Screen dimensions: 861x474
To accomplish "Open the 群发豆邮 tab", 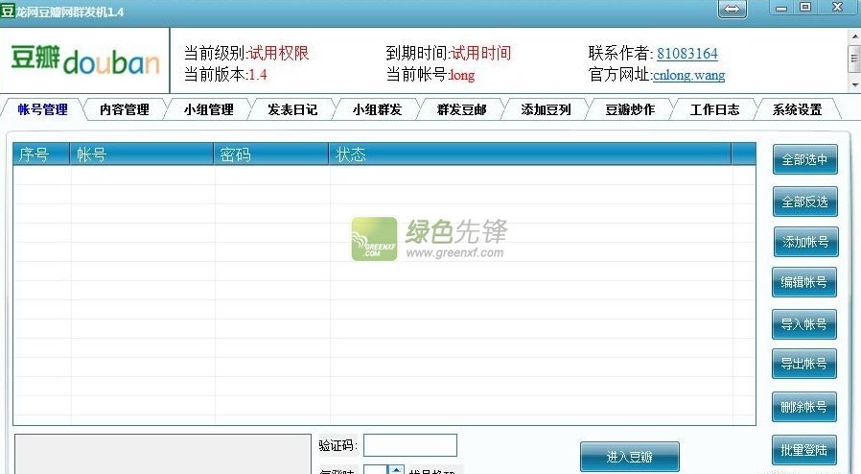I will click(462, 109).
